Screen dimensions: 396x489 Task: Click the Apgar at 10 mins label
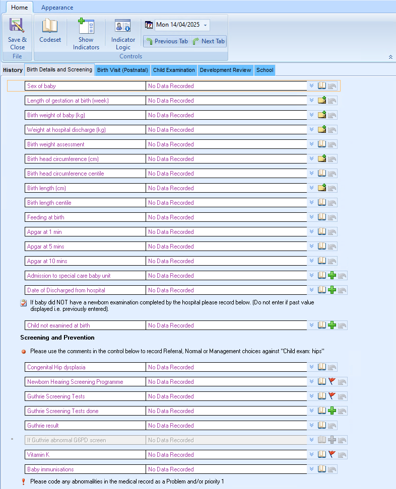tap(47, 261)
